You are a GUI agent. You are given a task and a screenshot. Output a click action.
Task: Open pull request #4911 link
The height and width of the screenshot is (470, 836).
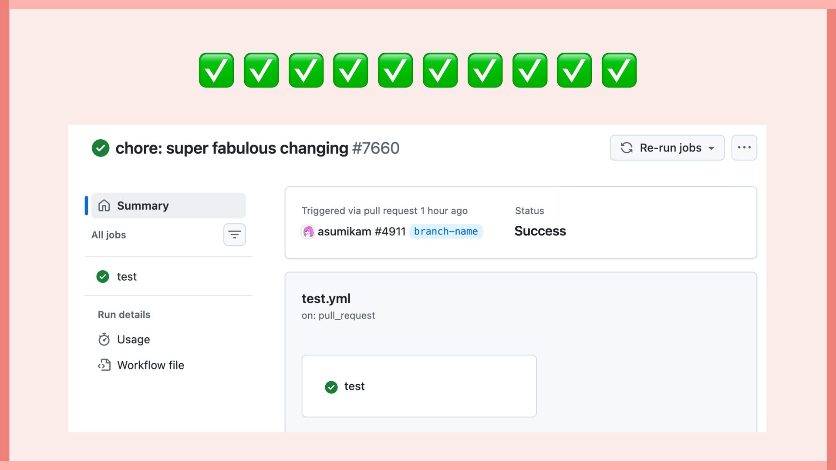click(390, 232)
